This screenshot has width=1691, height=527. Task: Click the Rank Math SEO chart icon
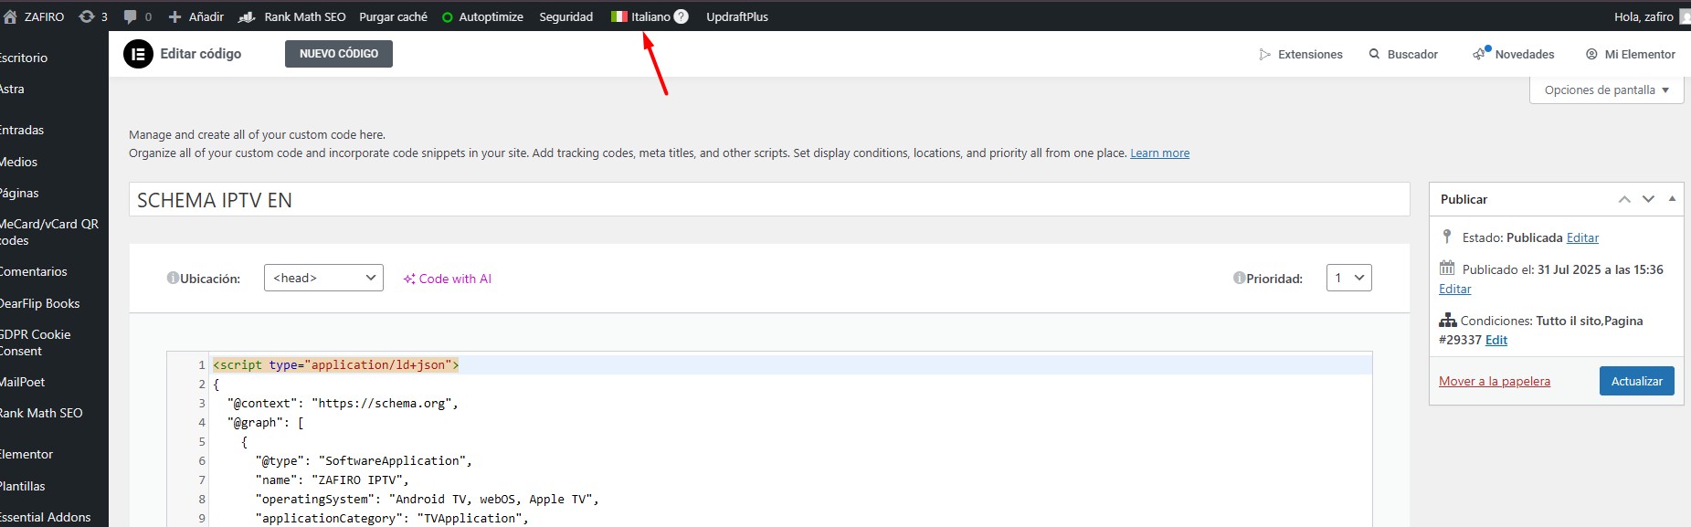pos(247,16)
